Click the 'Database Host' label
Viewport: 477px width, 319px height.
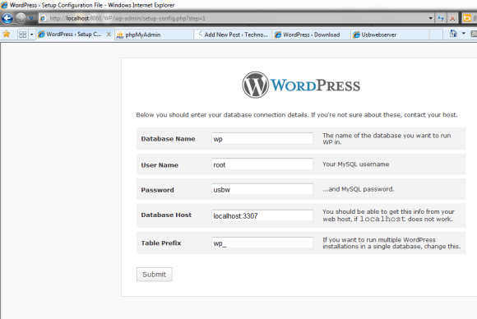pyautogui.click(x=166, y=215)
